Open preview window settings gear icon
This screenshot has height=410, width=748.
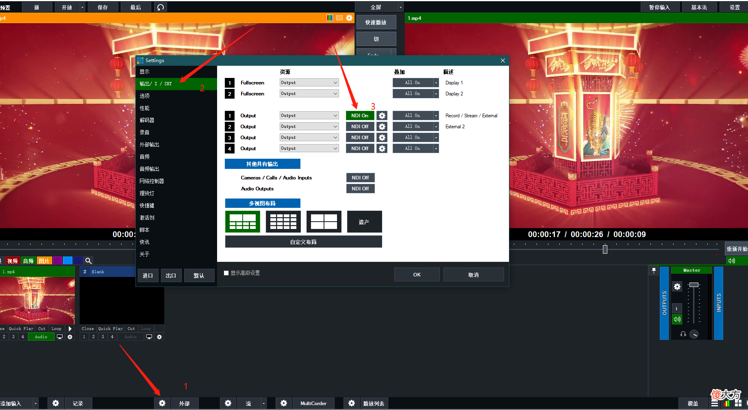[349, 18]
